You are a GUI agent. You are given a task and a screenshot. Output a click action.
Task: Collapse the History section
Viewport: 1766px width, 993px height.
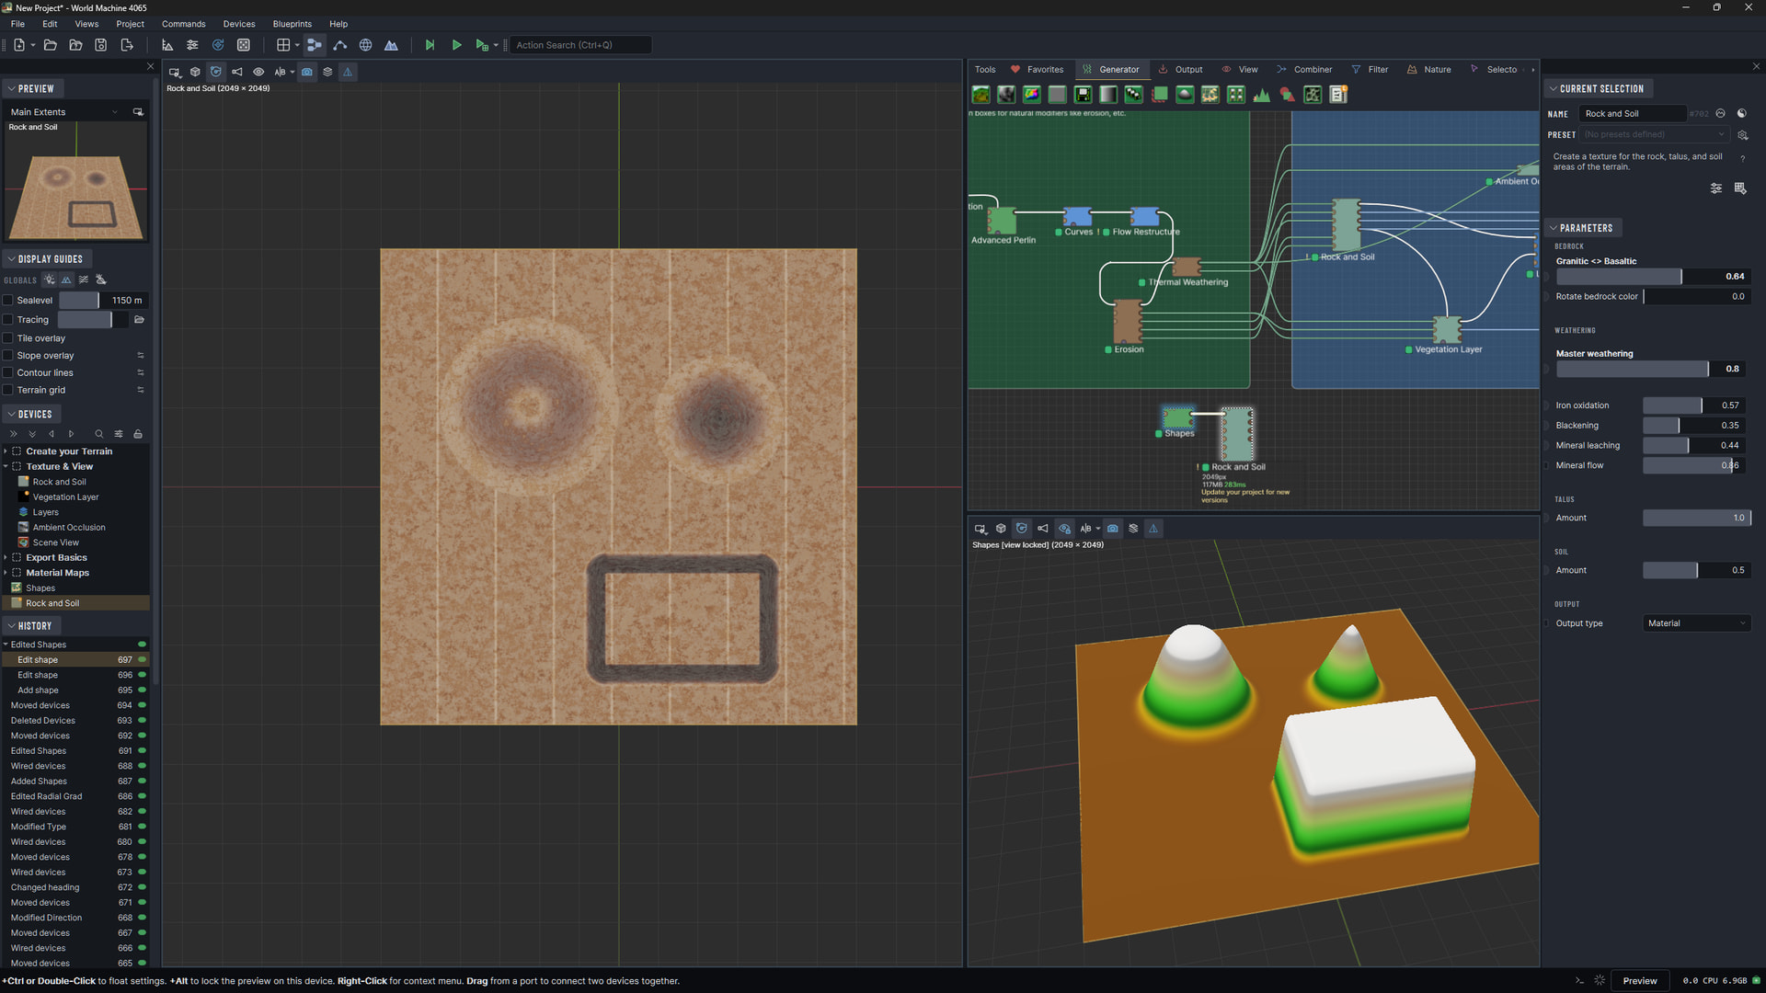click(30, 626)
